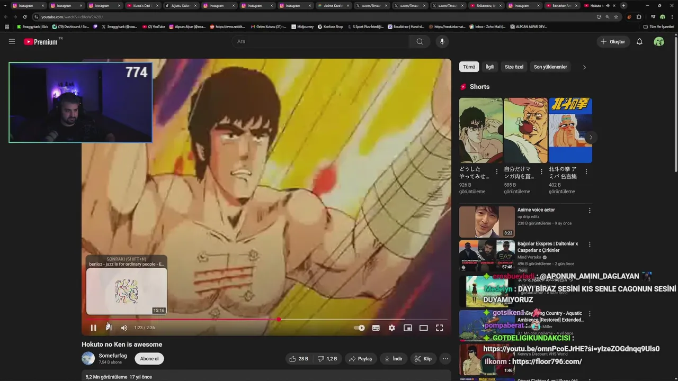This screenshot has height=381, width=678.
Task: Open Somefurfag channel name link
Action: [113, 356]
